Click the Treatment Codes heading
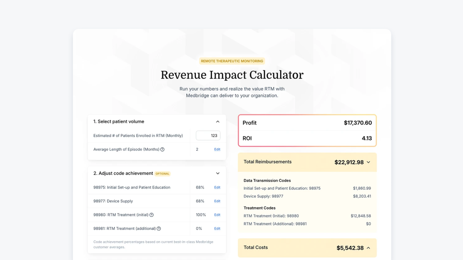The height and width of the screenshot is (260, 463). pos(259,208)
